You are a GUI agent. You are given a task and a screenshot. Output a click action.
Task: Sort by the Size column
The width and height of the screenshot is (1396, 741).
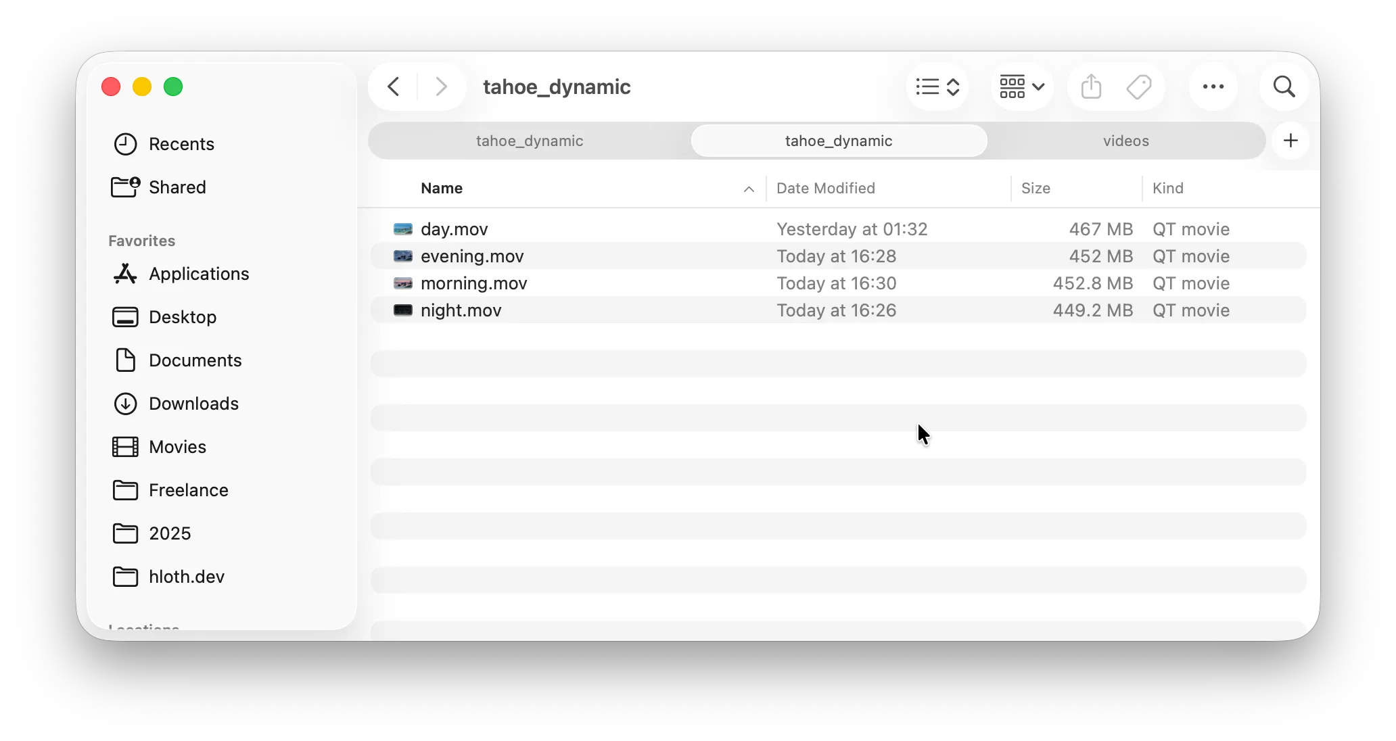tap(1036, 188)
